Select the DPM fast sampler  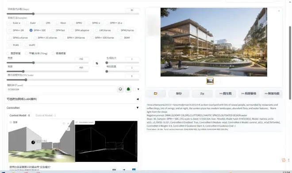[58, 30]
